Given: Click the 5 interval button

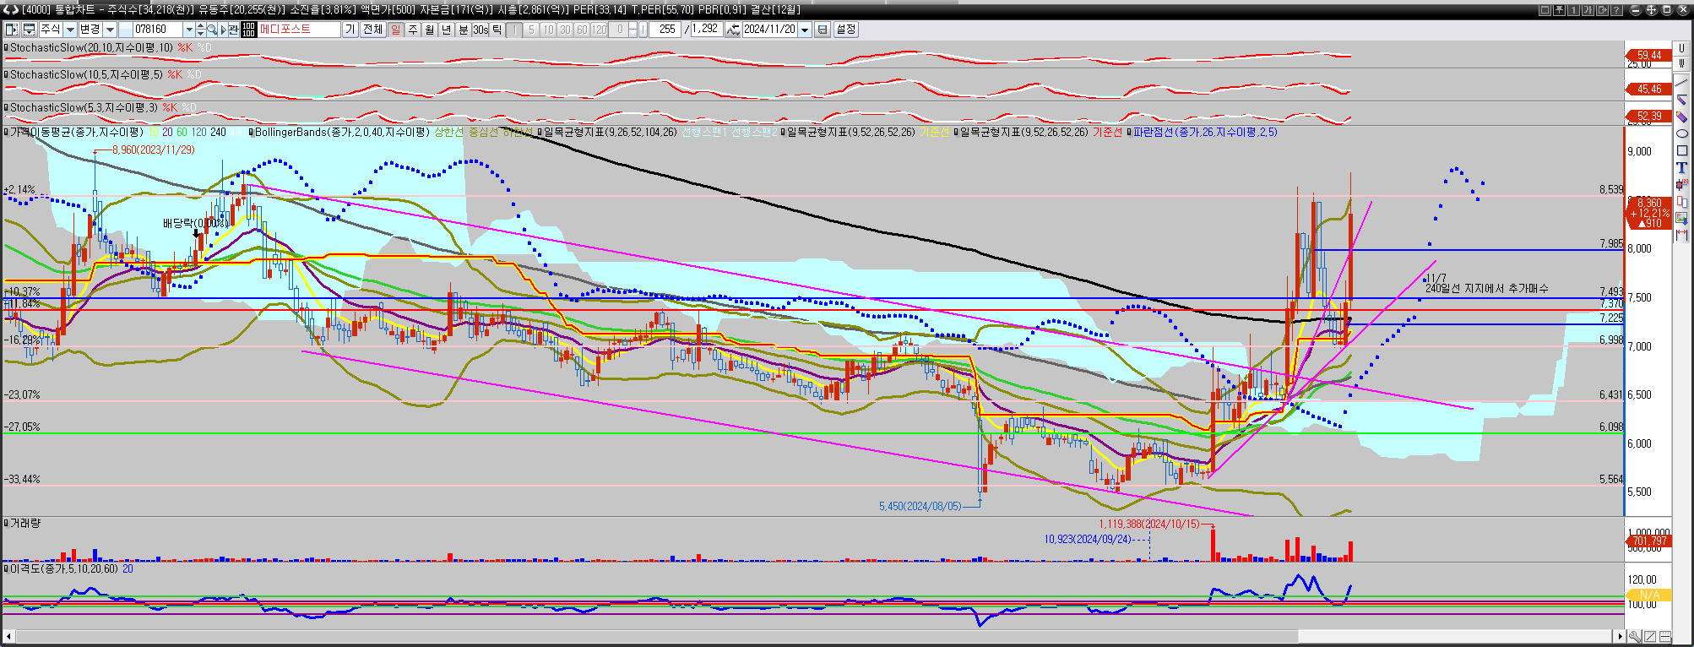Looking at the screenshot, I should click(x=531, y=30).
